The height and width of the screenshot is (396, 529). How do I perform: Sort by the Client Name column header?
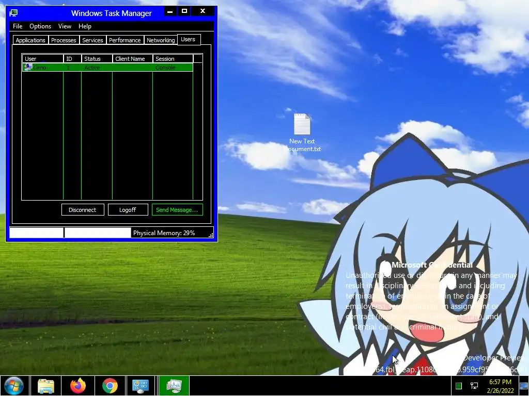click(x=132, y=59)
